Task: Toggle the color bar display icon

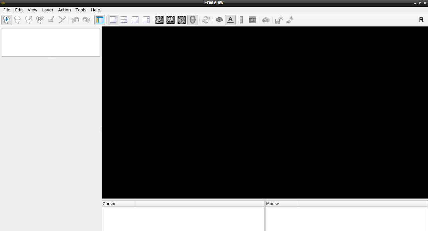Action: click(241, 20)
